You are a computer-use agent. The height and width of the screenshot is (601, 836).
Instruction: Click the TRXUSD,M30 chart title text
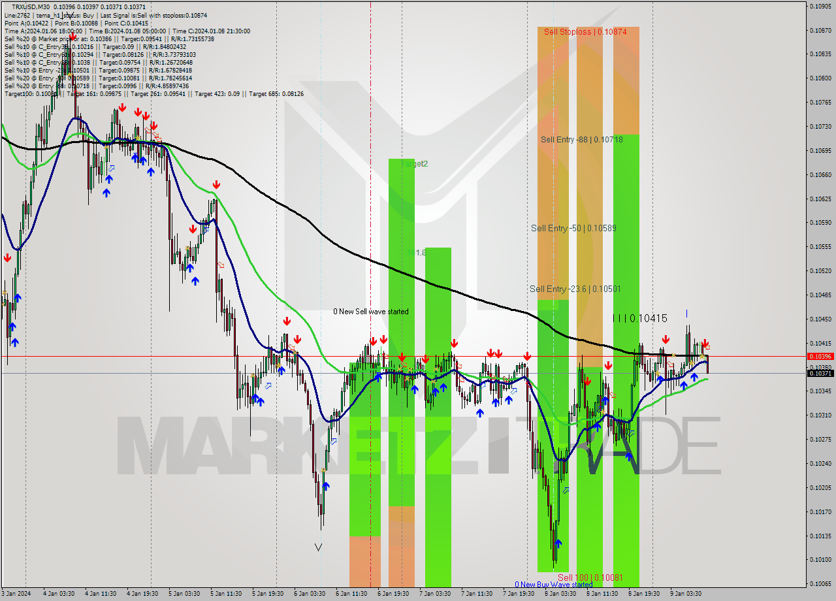coord(31,7)
